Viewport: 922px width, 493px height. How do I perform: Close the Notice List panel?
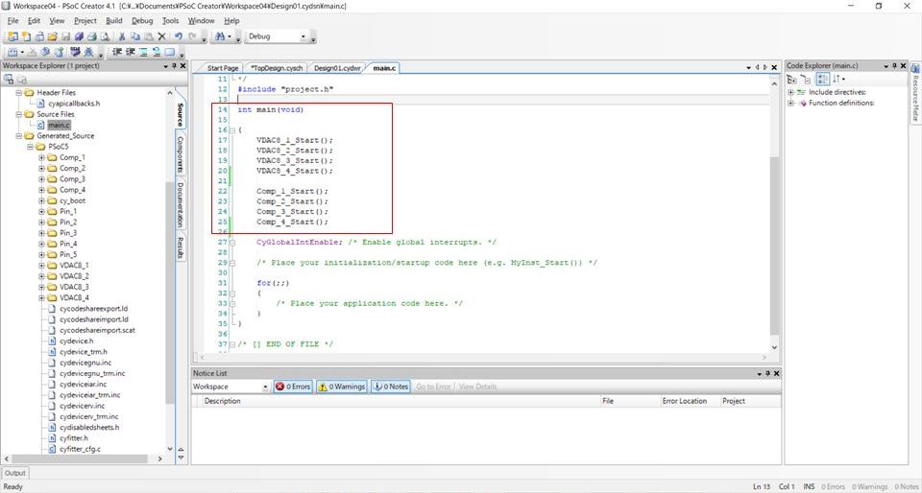[777, 373]
